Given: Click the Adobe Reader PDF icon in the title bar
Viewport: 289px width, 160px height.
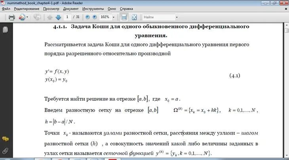Looking at the screenshot, I should (3, 3).
